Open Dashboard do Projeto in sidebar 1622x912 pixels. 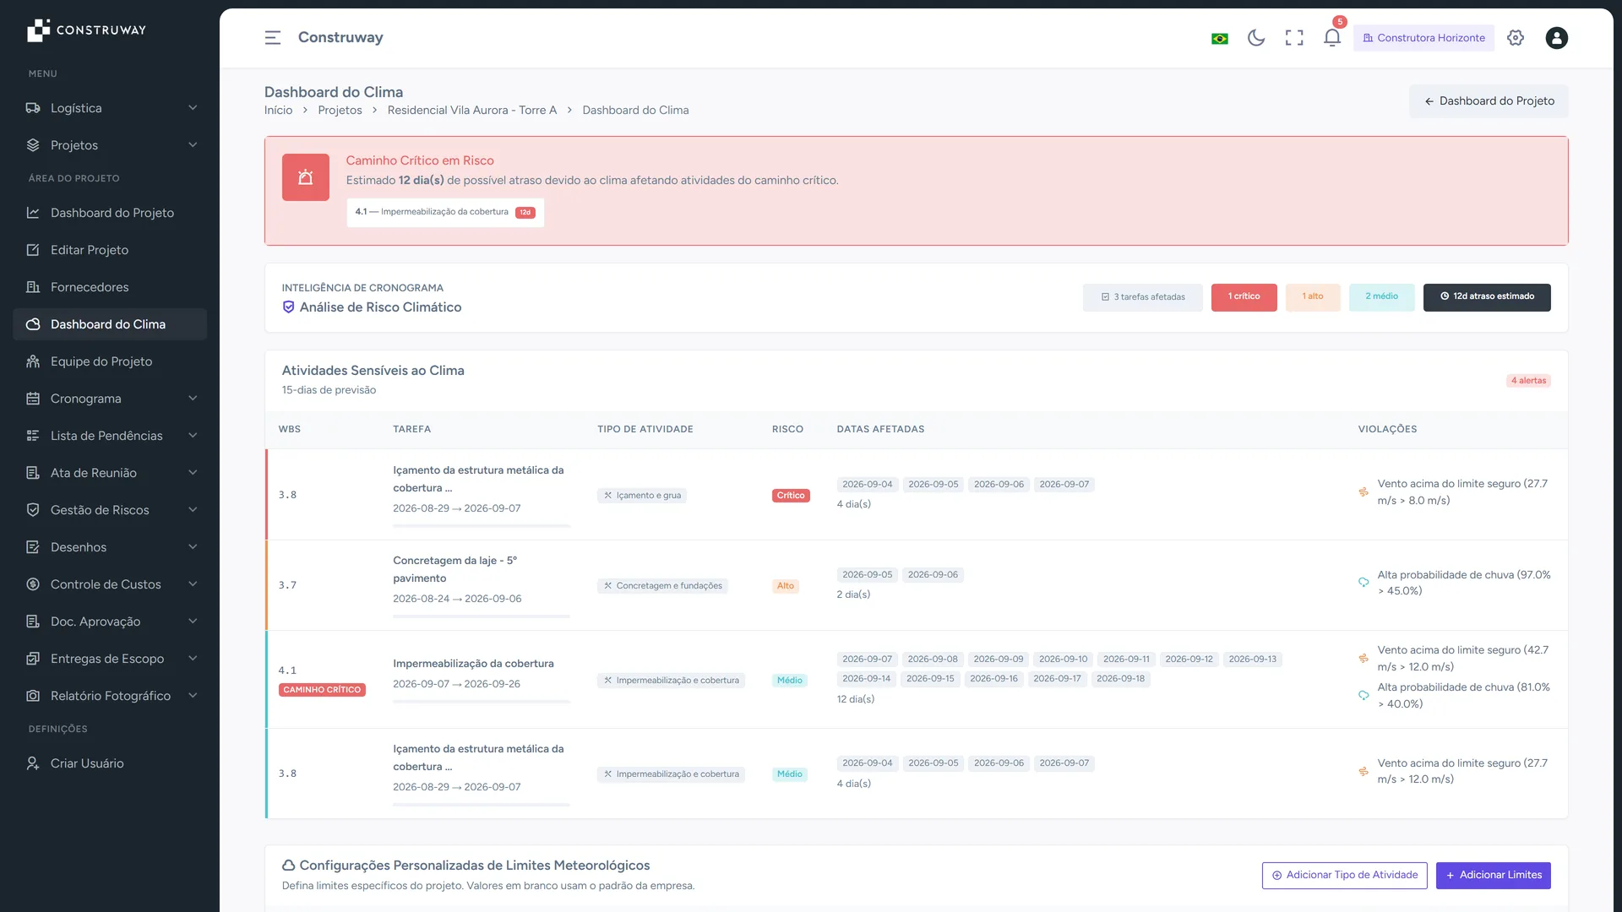[x=110, y=213]
